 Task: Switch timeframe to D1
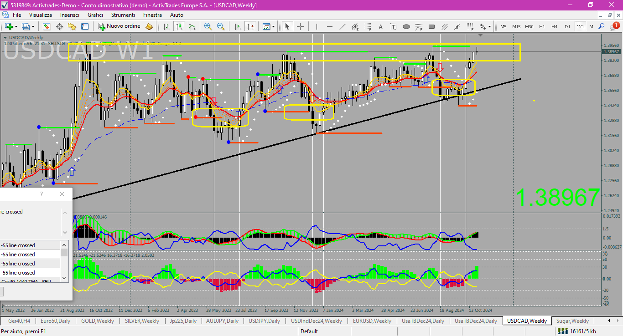(x=567, y=26)
